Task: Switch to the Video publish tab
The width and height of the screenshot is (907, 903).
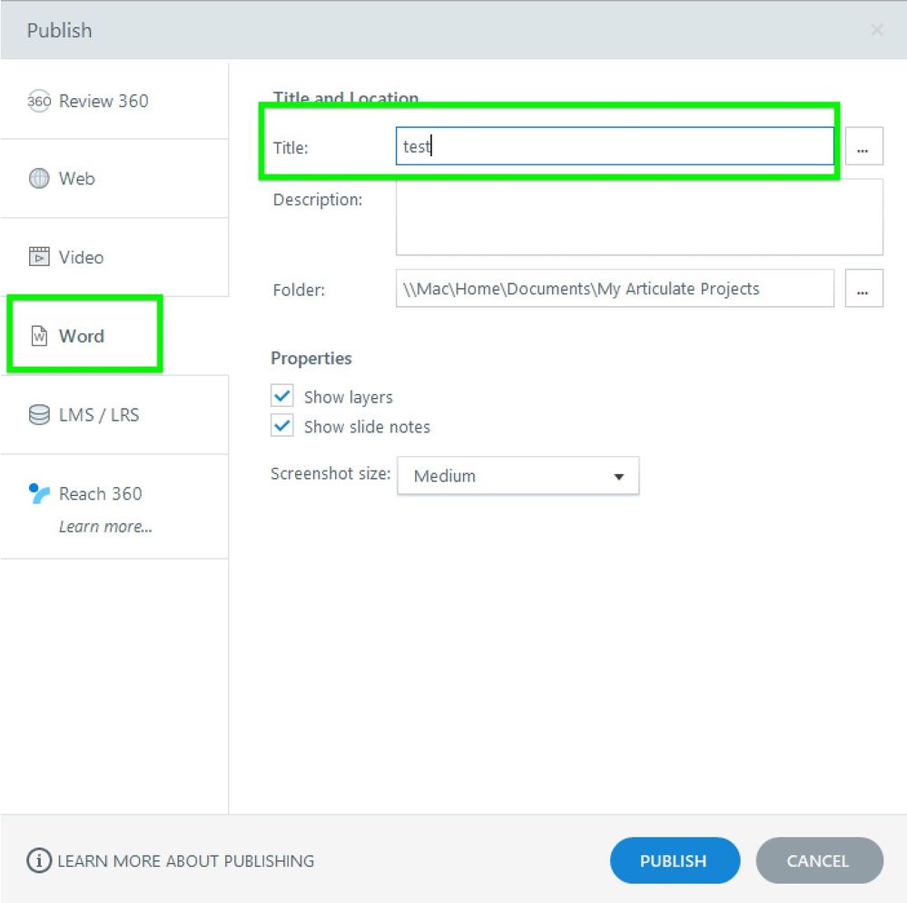Action: point(82,257)
